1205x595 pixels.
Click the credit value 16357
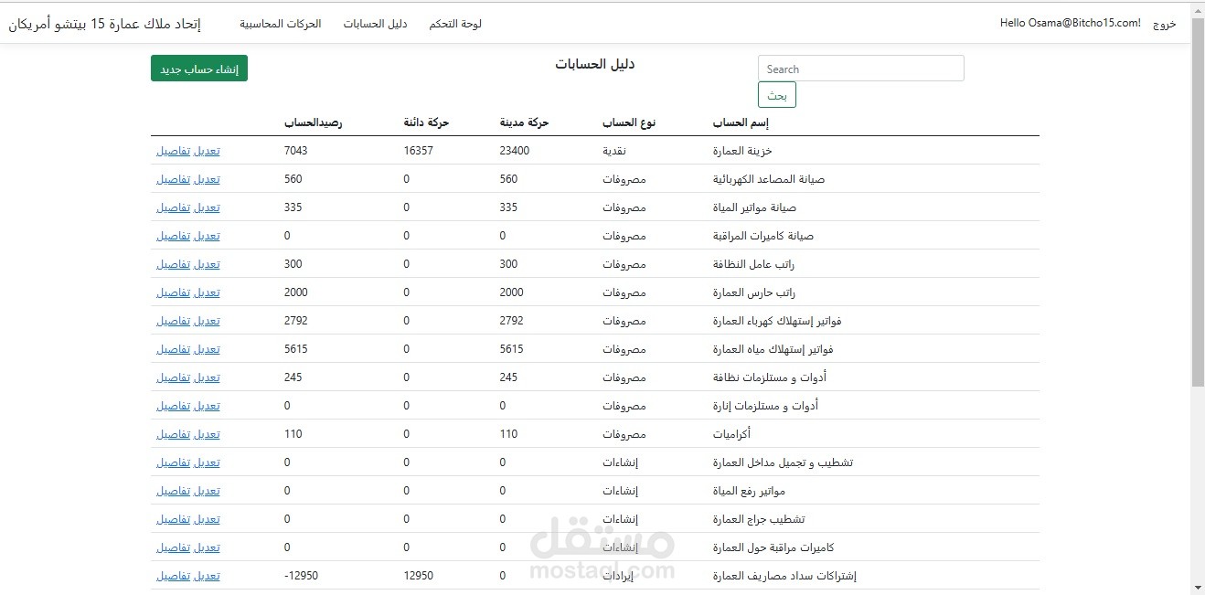pyautogui.click(x=418, y=151)
